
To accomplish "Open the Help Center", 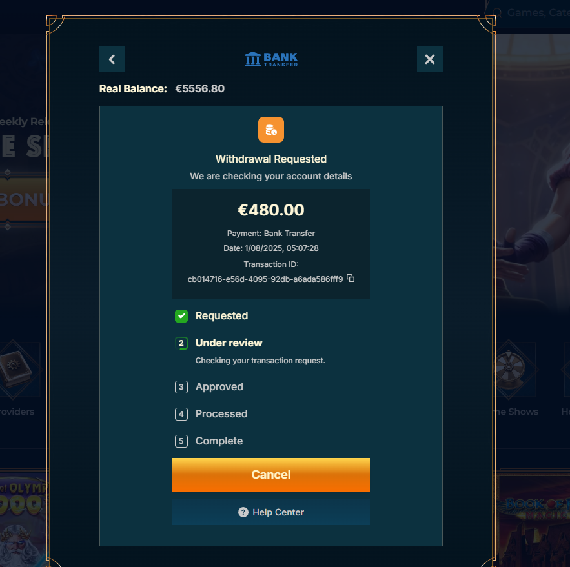I will pos(271,512).
